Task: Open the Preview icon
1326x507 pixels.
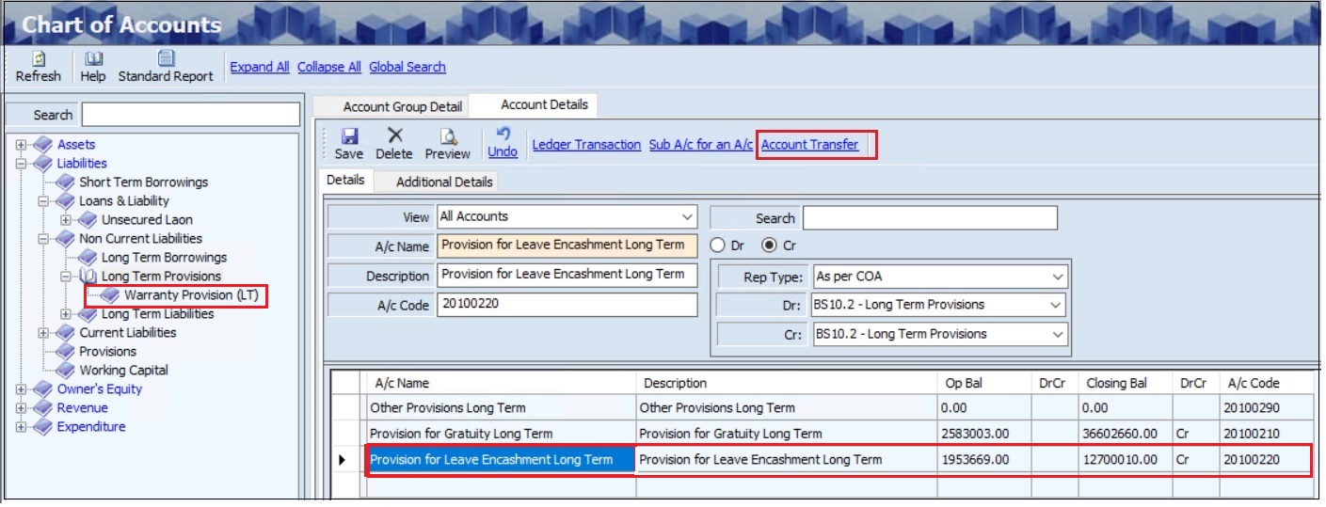Action: pyautogui.click(x=447, y=136)
